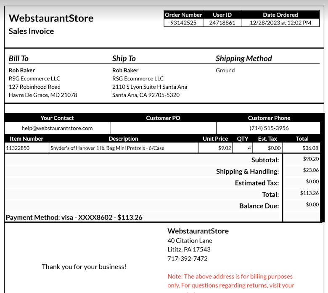Click the empty Customer PO cell

[163, 128]
